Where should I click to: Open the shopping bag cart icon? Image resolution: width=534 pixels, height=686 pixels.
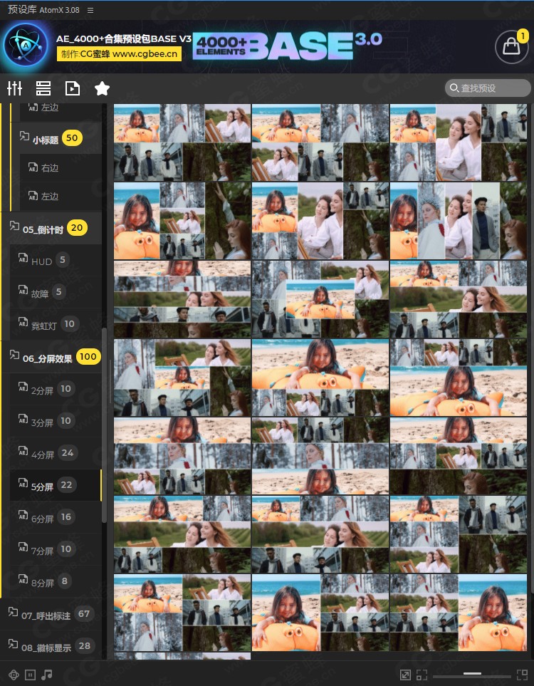click(511, 47)
